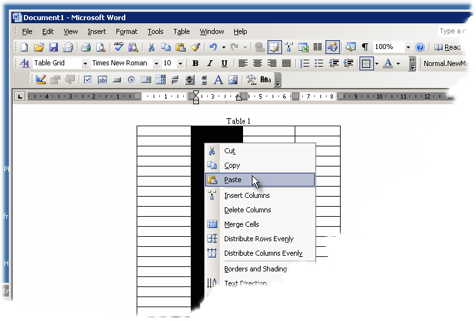Select Delete Columns in context menu
476x321 pixels.
click(260, 210)
